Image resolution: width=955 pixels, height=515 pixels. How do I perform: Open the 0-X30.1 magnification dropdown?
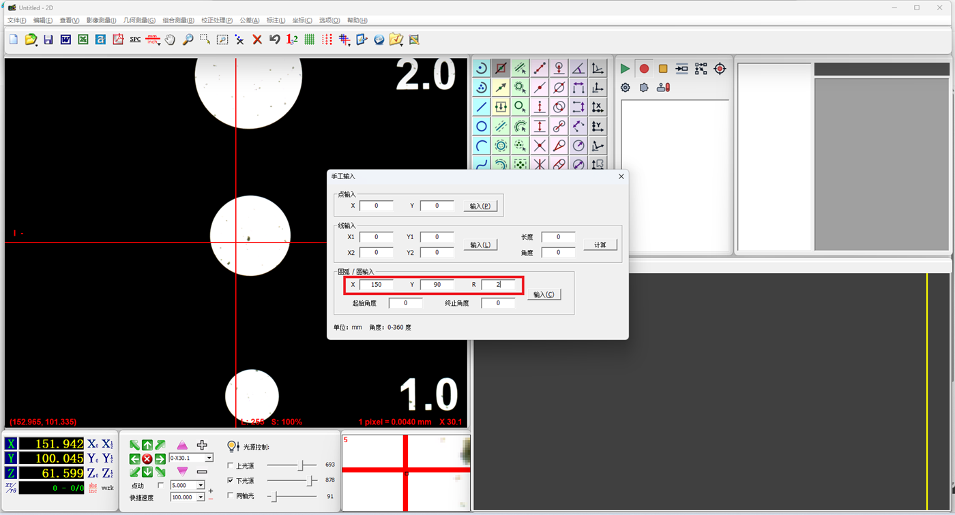click(x=209, y=458)
